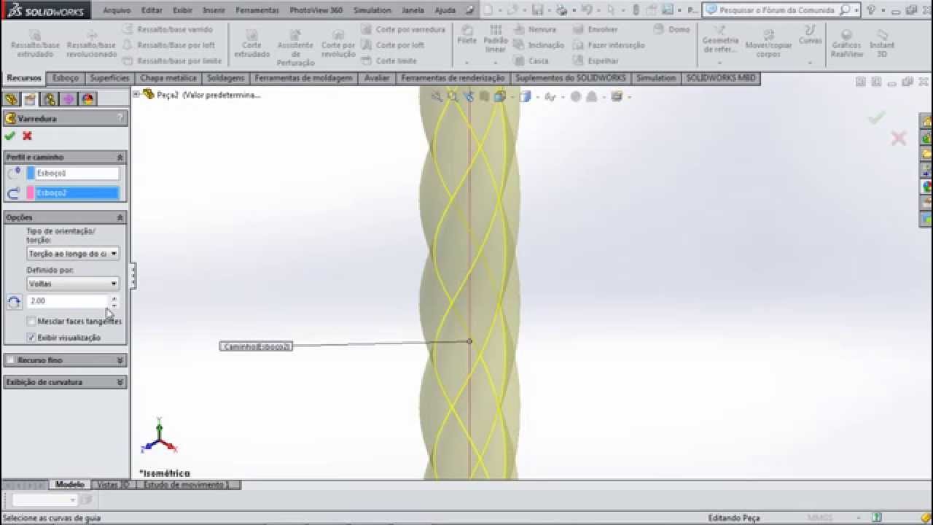The width and height of the screenshot is (933, 525).
Task: Click the New document icon in top toolbar
Action: 488,10
